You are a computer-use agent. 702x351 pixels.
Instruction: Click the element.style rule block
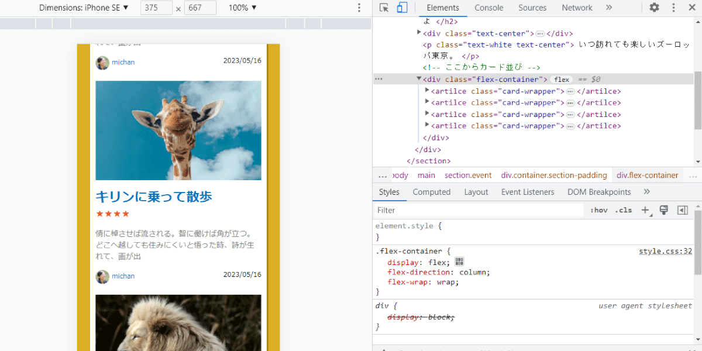pos(534,231)
